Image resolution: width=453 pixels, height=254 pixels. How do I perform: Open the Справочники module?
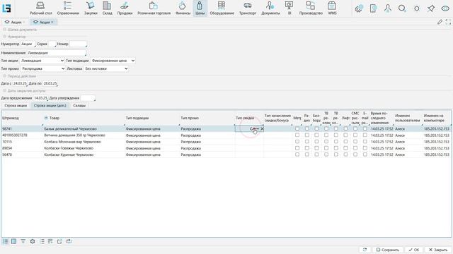[68, 8]
